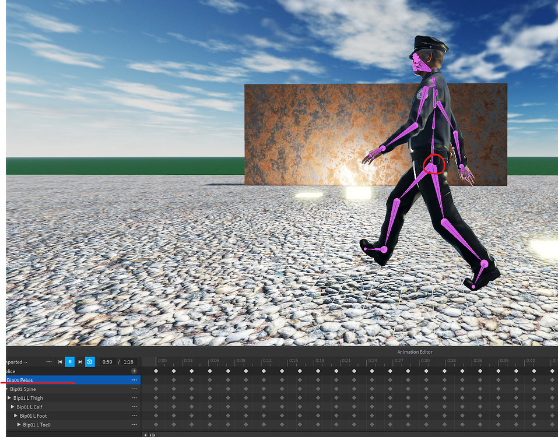This screenshot has width=558, height=437.
Task: Open options menu for Bip01 Pelvis track
Action: point(134,380)
